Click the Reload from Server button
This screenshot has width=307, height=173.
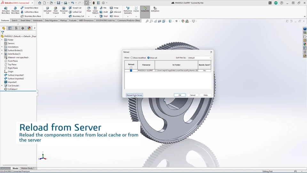click(x=134, y=95)
